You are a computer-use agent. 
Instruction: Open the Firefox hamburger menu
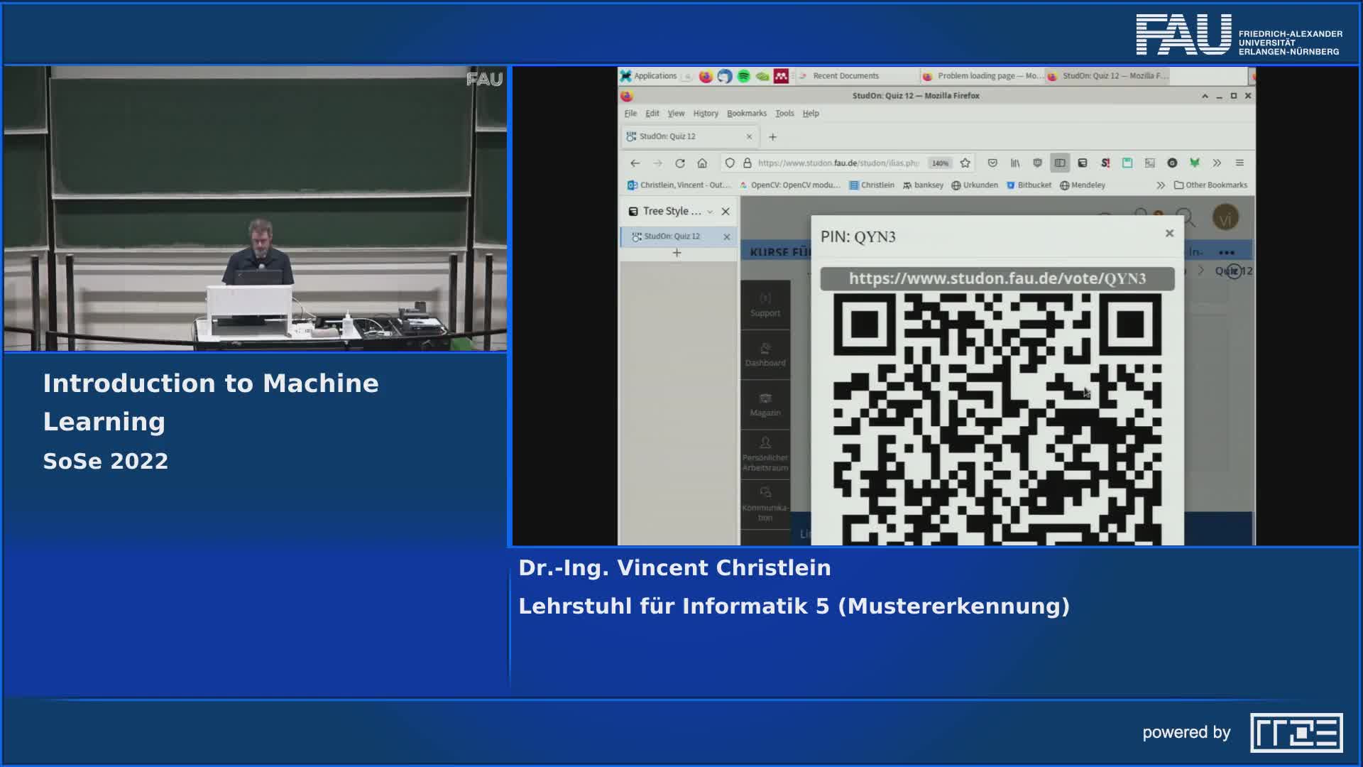[1239, 163]
